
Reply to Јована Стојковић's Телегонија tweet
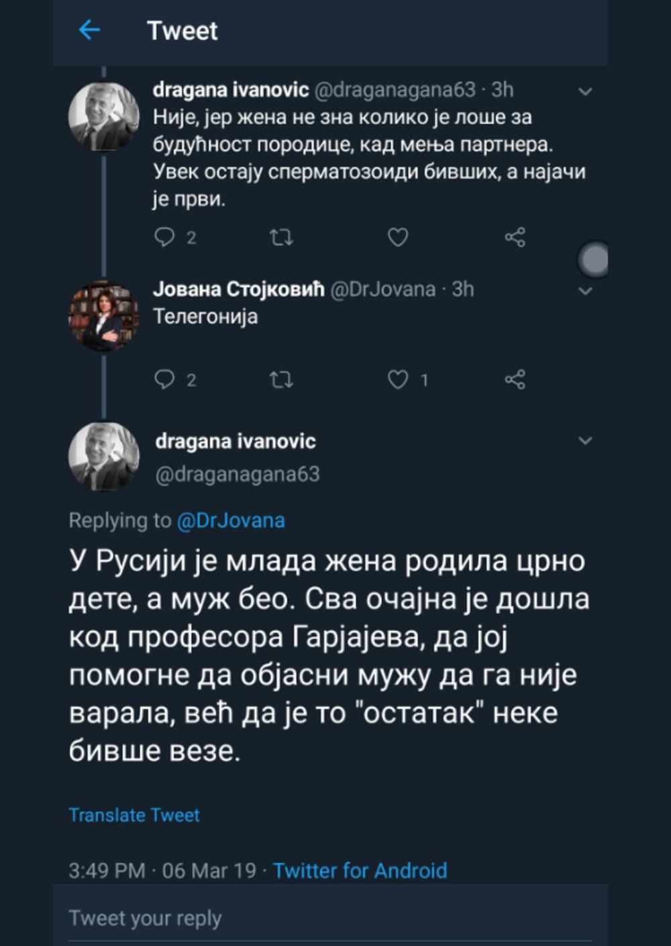pyautogui.click(x=164, y=380)
